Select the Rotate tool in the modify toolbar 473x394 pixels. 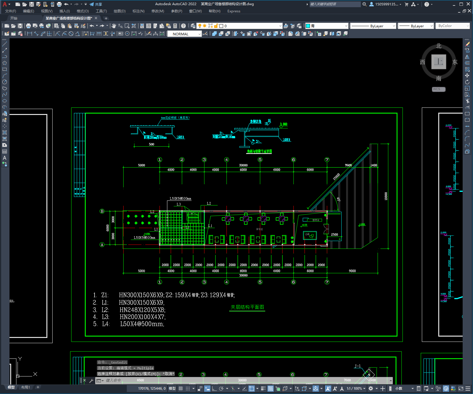click(467, 82)
